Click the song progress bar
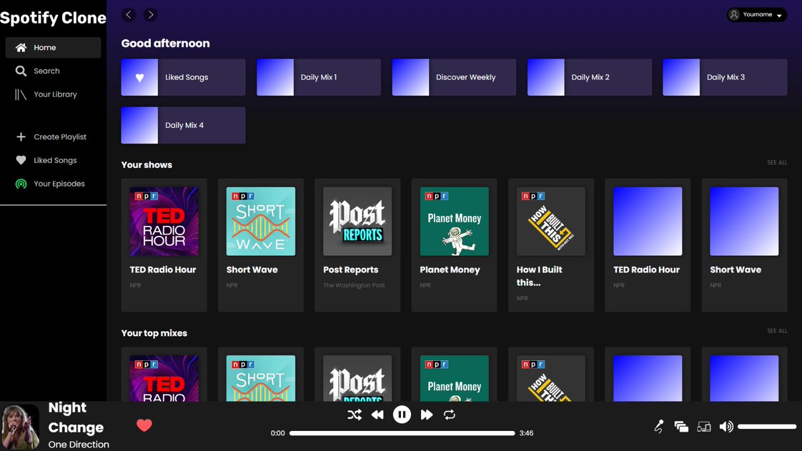 (402, 433)
